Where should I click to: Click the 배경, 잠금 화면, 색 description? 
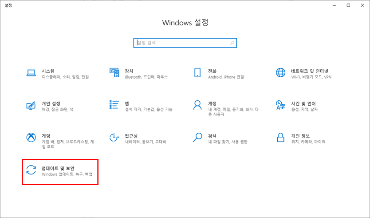58,109
